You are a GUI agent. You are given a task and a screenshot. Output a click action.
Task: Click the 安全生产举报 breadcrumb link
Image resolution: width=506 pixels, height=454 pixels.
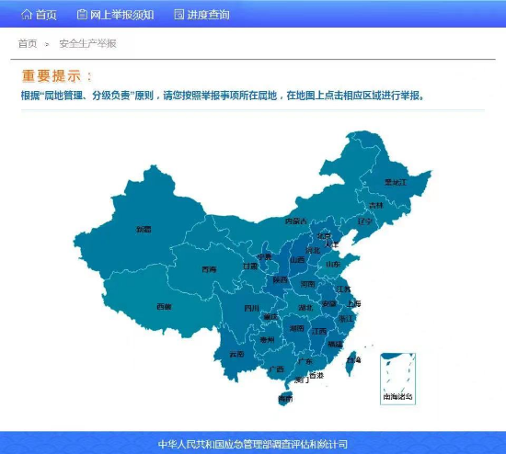(x=87, y=43)
